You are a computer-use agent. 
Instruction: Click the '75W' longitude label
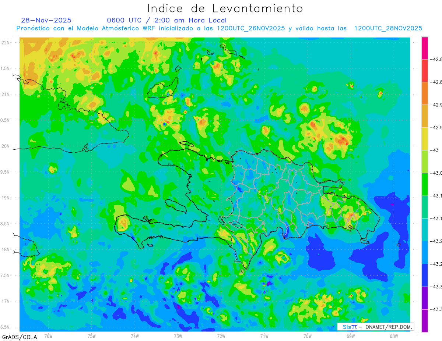pos(92,336)
